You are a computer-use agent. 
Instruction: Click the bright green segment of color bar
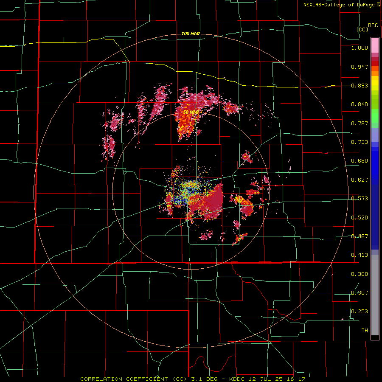[375, 116]
